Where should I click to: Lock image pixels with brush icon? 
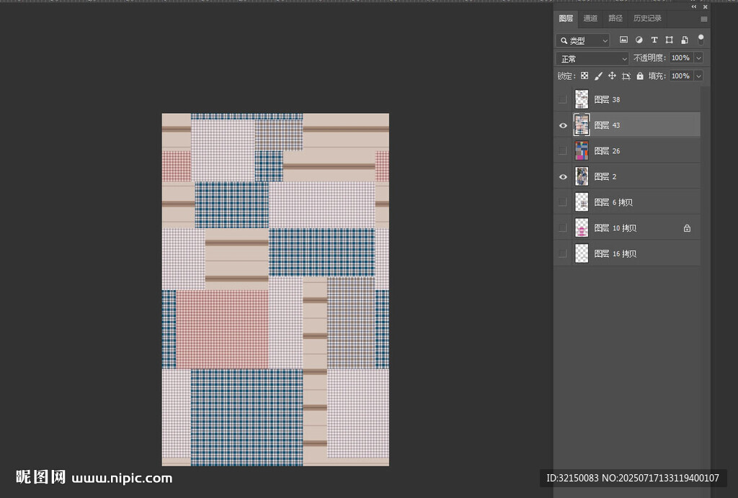tap(598, 76)
